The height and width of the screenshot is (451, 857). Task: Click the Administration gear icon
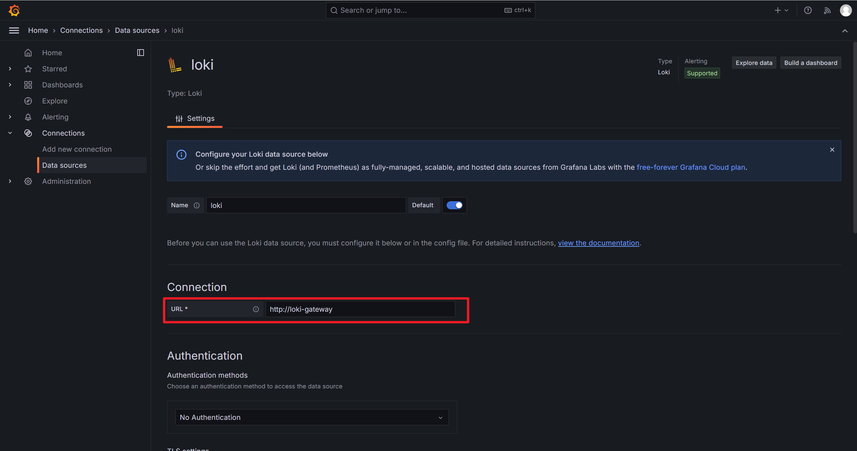(28, 181)
